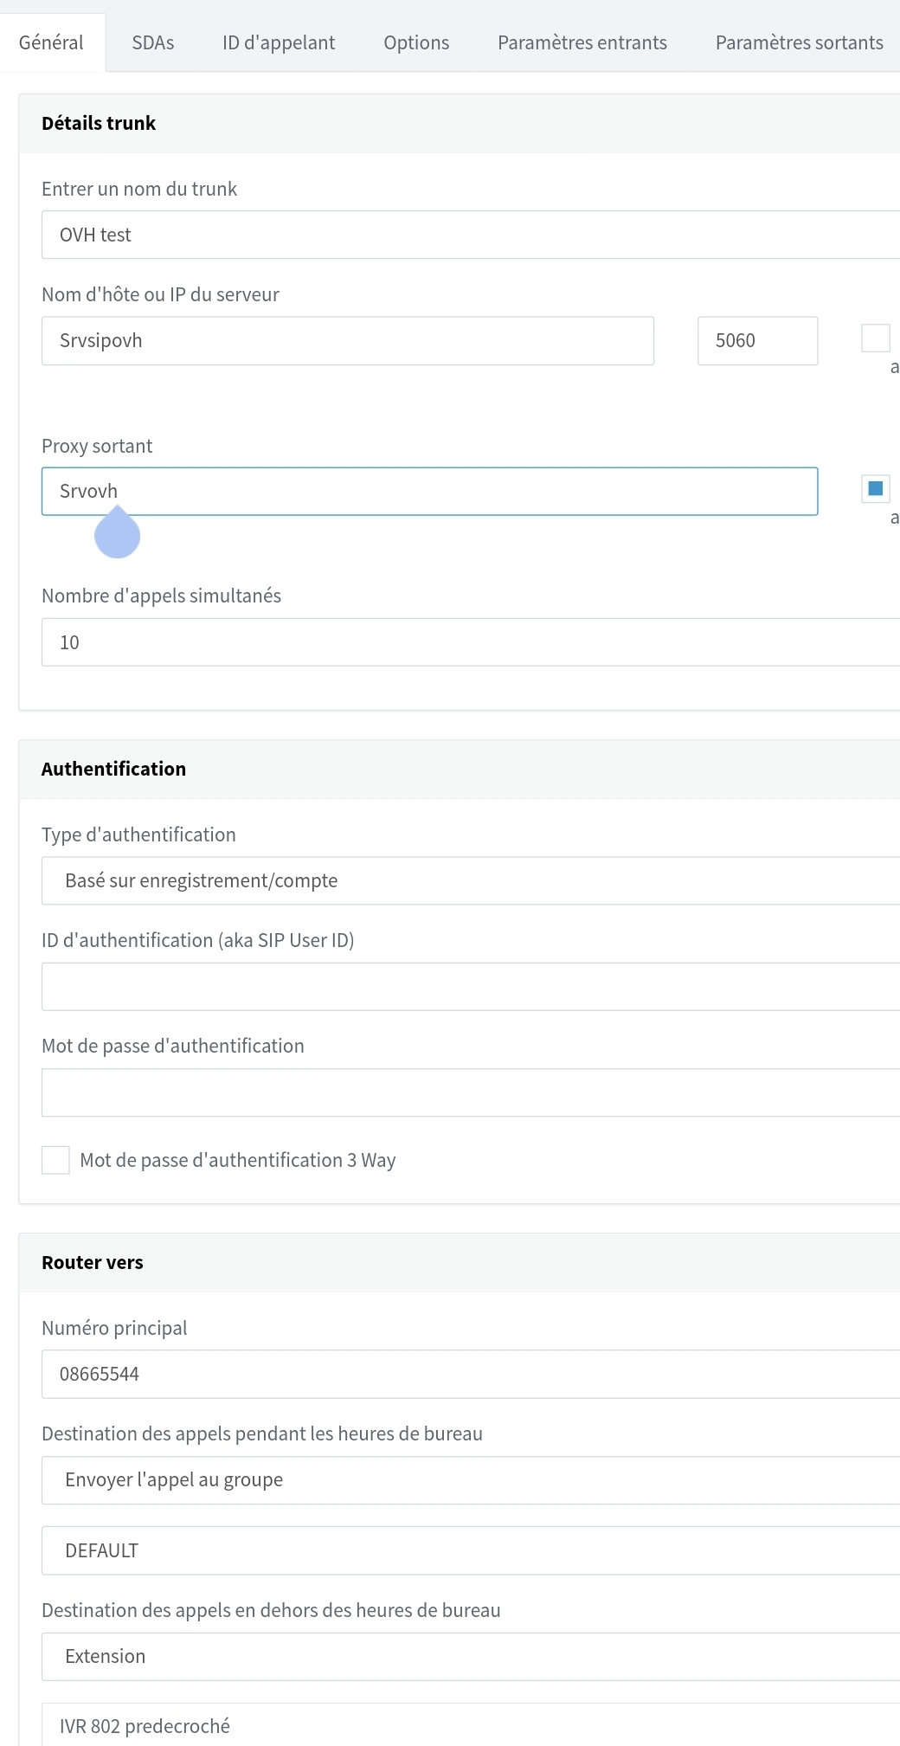Tick the checkbox next to port 5060

[x=875, y=338]
